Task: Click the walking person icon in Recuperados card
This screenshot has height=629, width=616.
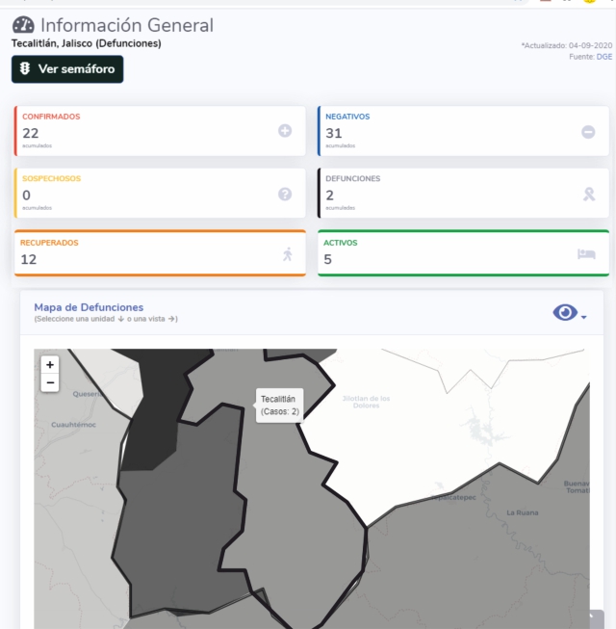Action: [x=288, y=254]
